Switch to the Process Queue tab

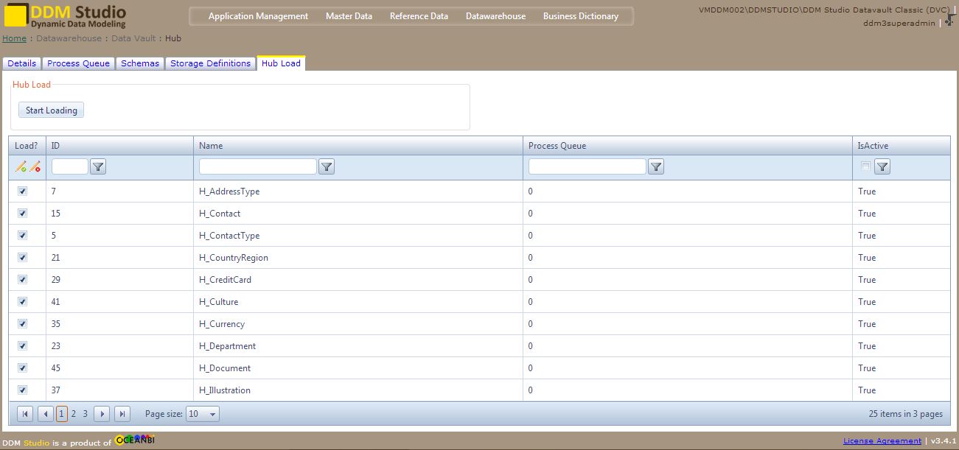pos(79,63)
